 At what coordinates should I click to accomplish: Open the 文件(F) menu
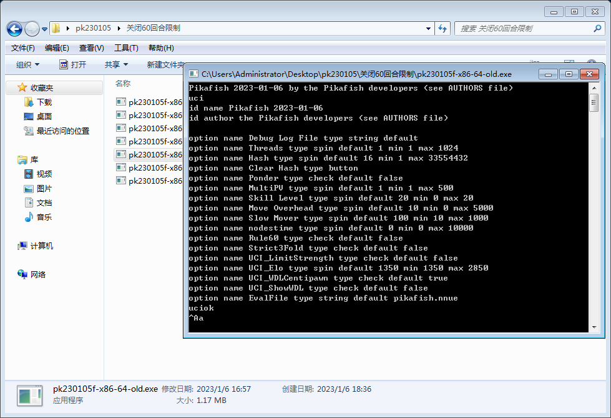pos(22,48)
